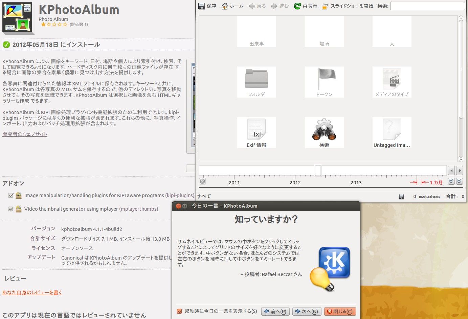Open the 人 people category

pyautogui.click(x=392, y=31)
